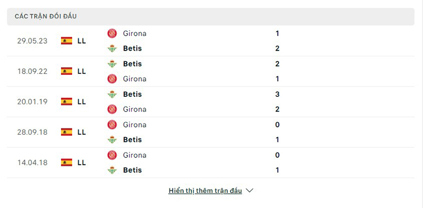Click Girona crest in 28.09.18 match
Viewport: 423px width, 208px height.
[112, 124]
